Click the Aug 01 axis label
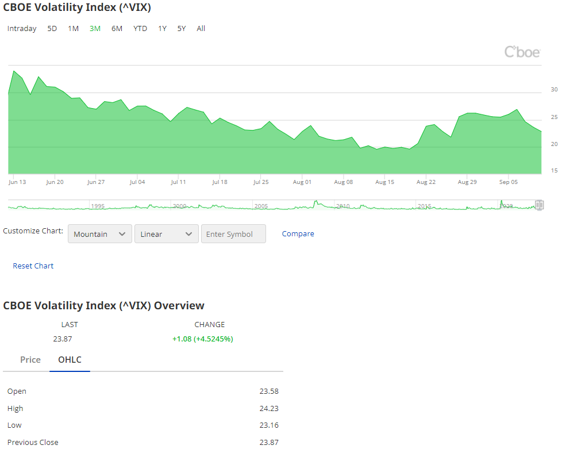This screenshot has height=453, width=562. pos(302,182)
